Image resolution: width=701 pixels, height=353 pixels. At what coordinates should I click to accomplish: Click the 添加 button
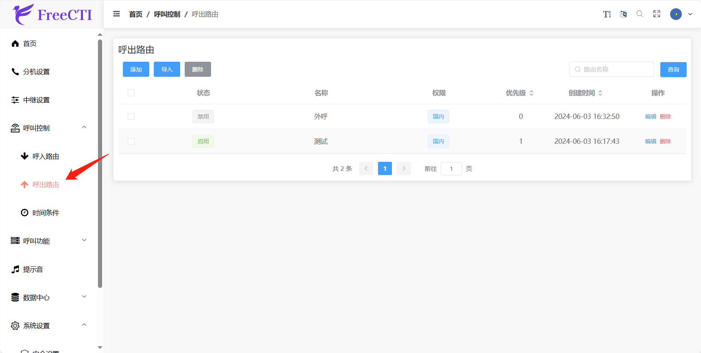click(x=136, y=70)
